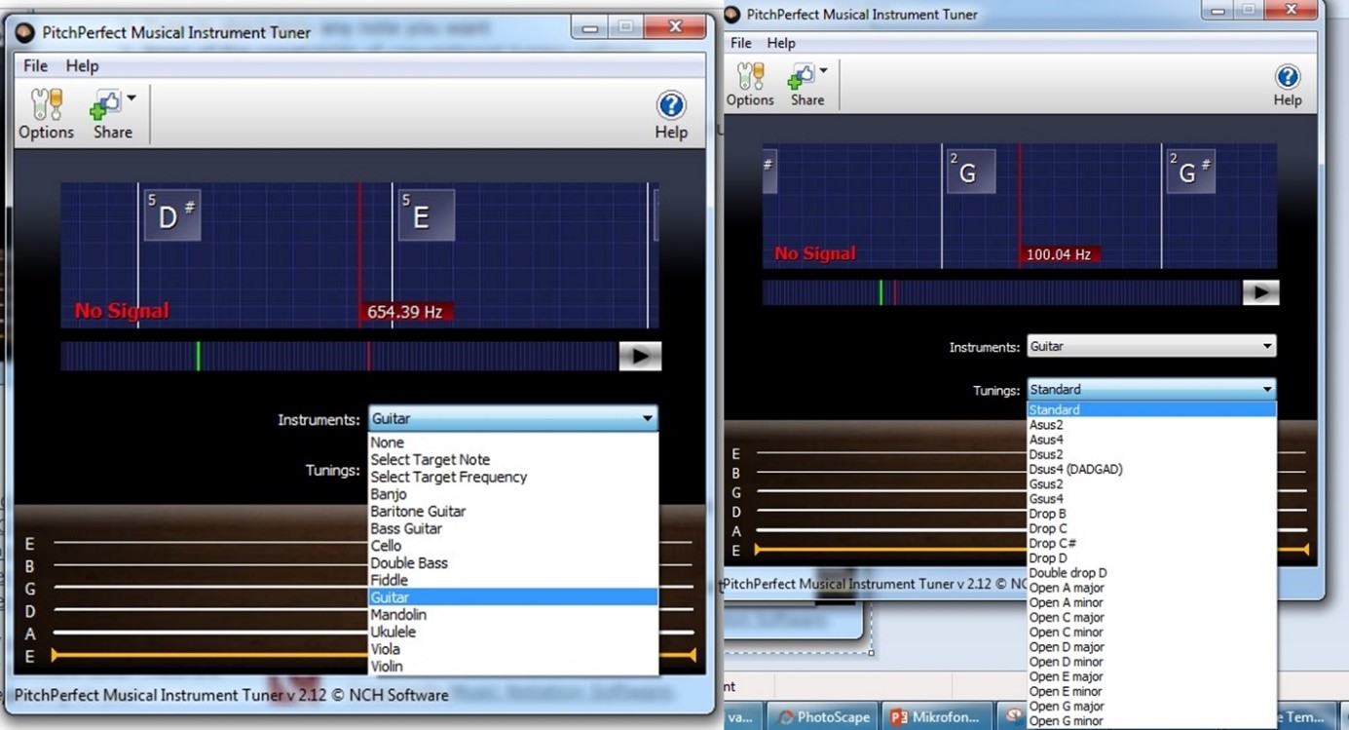Open File menu in the left window
Image resolution: width=1349 pixels, height=730 pixels.
[x=35, y=65]
